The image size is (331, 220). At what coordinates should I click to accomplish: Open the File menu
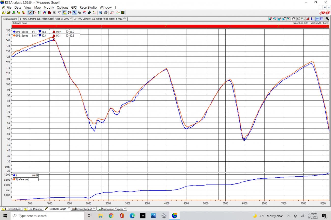tap(9, 7)
